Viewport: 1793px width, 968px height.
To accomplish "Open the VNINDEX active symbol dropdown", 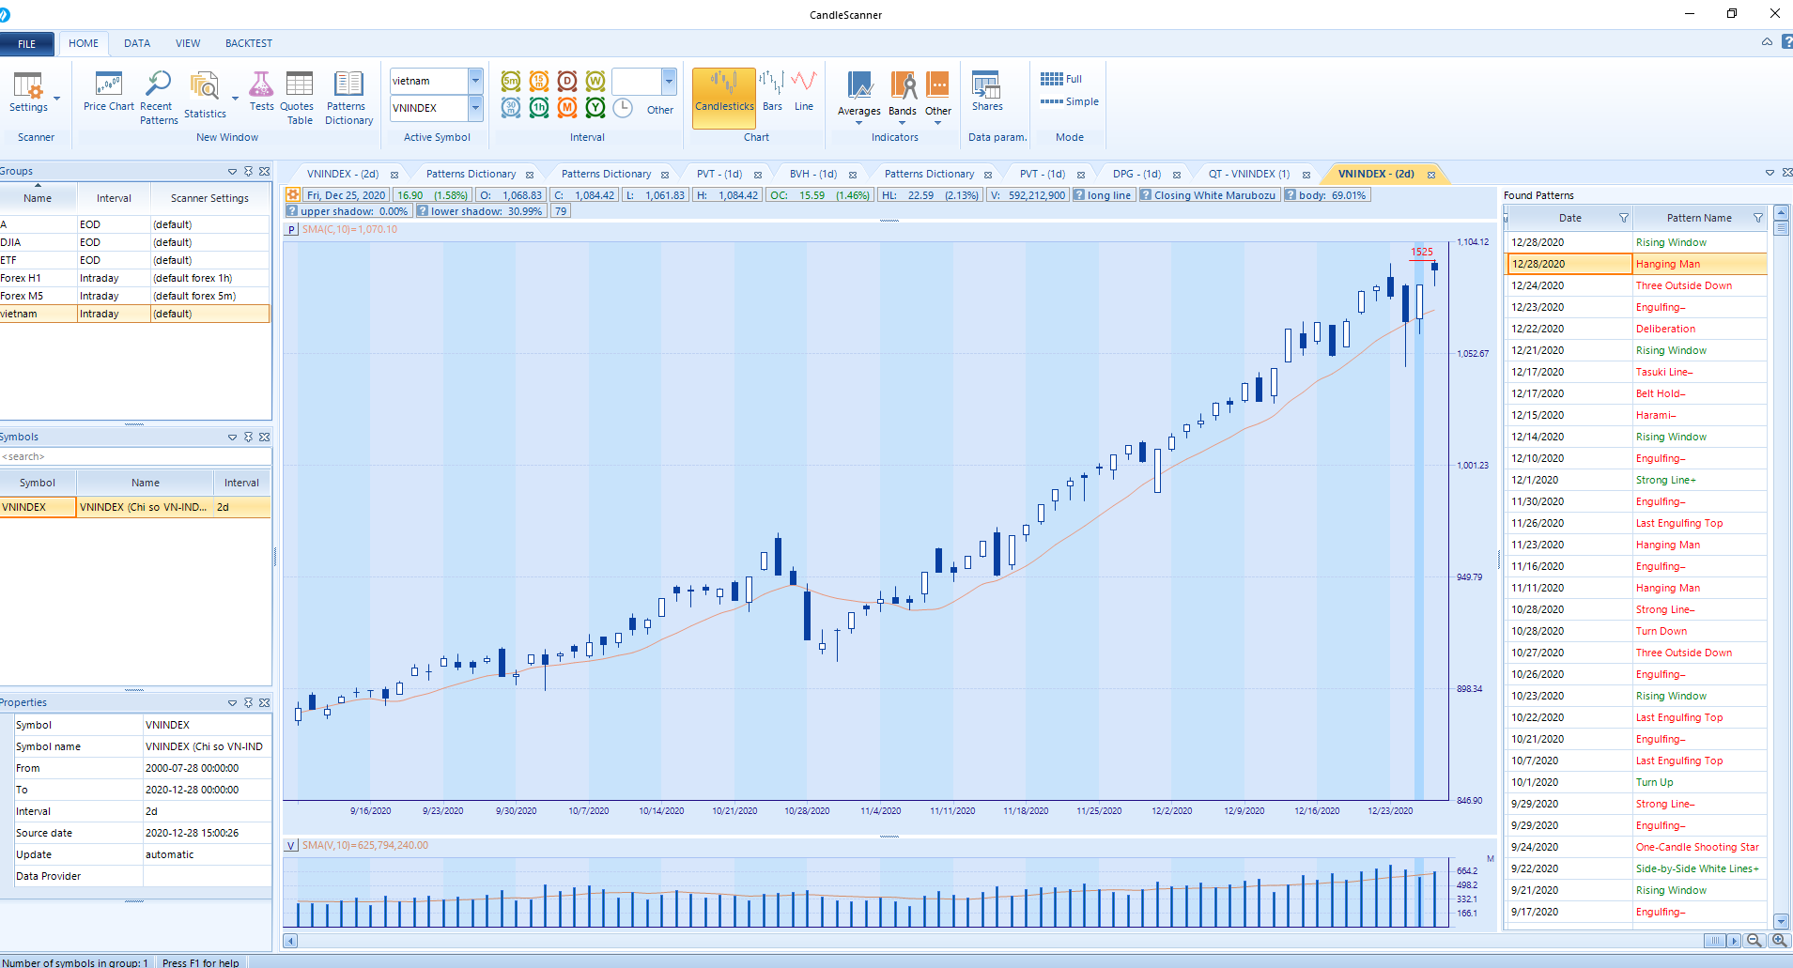I will (475, 108).
